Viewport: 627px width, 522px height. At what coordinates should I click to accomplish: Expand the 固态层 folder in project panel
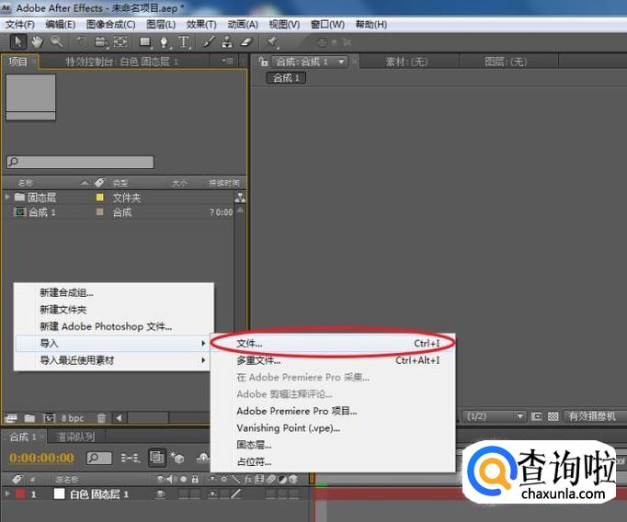pos(8,198)
